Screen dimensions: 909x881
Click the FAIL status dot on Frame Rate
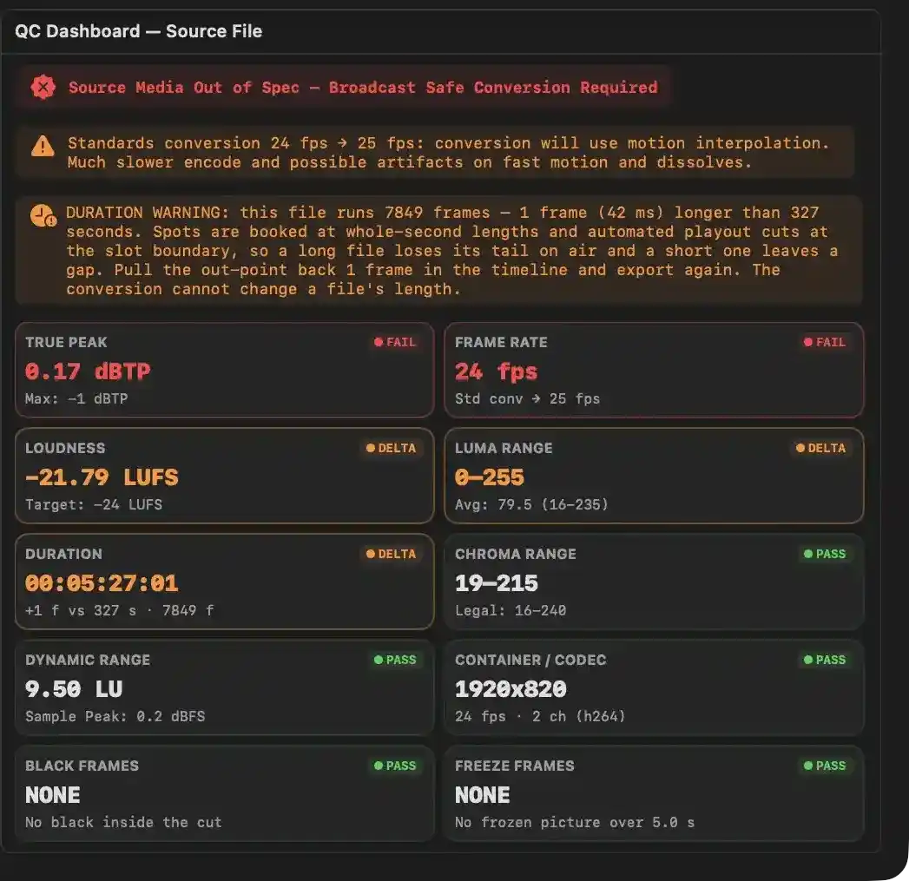(x=808, y=342)
